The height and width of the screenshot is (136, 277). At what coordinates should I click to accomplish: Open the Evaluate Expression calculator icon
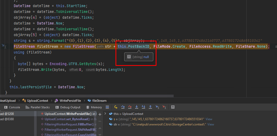(x=173, y=107)
